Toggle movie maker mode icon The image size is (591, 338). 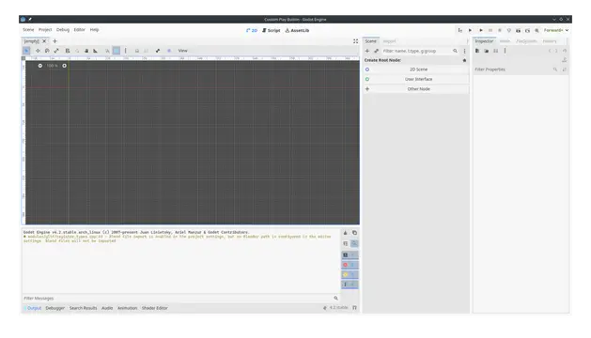537,30
